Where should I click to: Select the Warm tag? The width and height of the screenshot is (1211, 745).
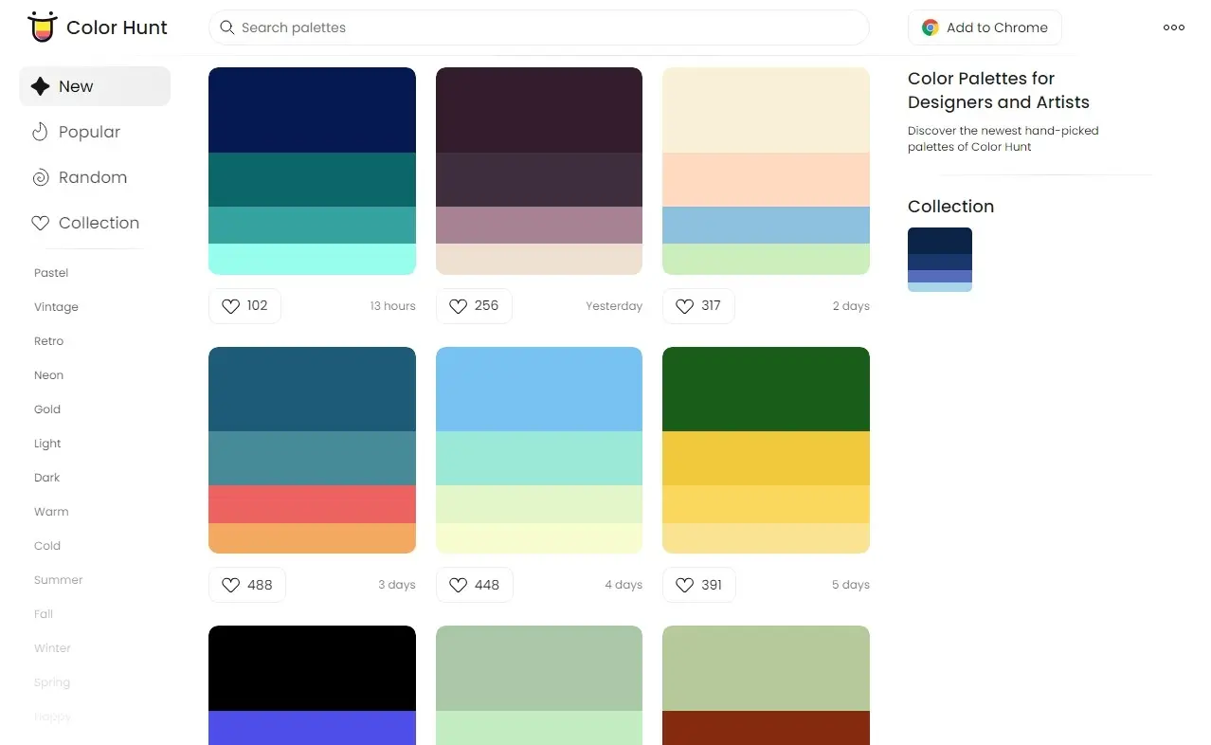51,512
